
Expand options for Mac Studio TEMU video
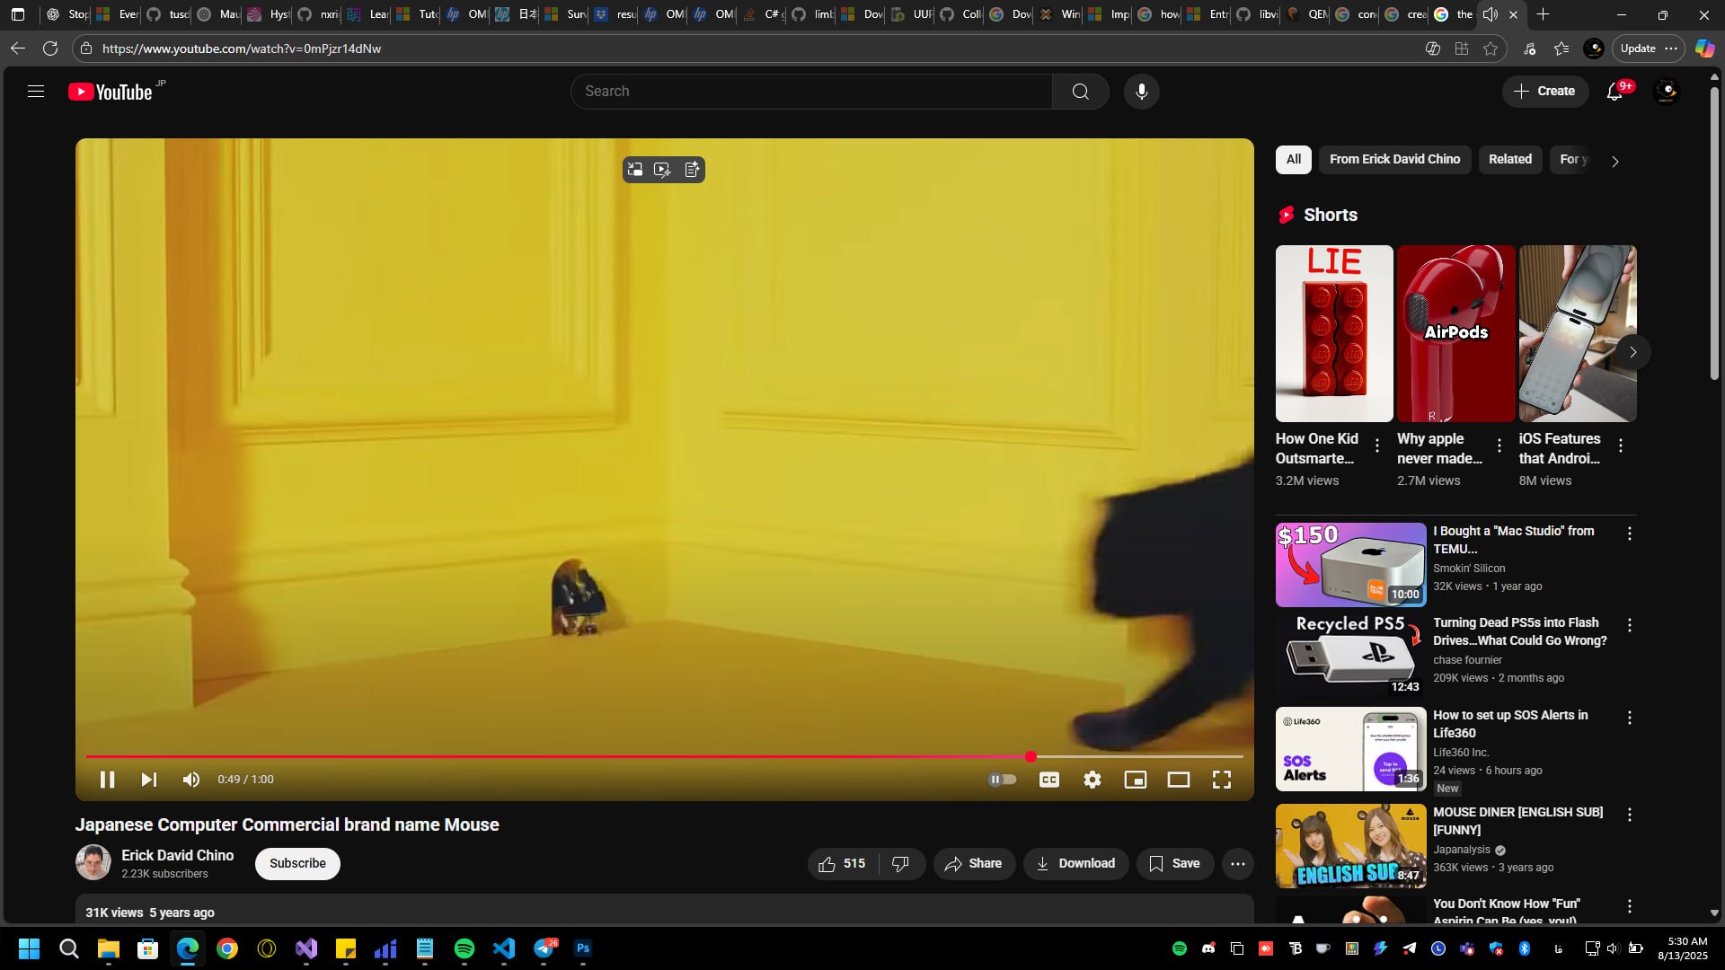click(1629, 533)
